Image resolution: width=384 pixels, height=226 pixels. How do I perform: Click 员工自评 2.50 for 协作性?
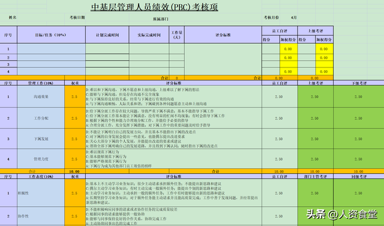tap(280, 216)
